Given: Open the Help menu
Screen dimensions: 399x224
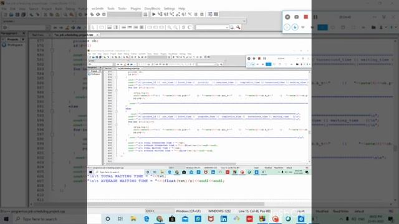Looking at the screenshot, I should tap(181, 8).
